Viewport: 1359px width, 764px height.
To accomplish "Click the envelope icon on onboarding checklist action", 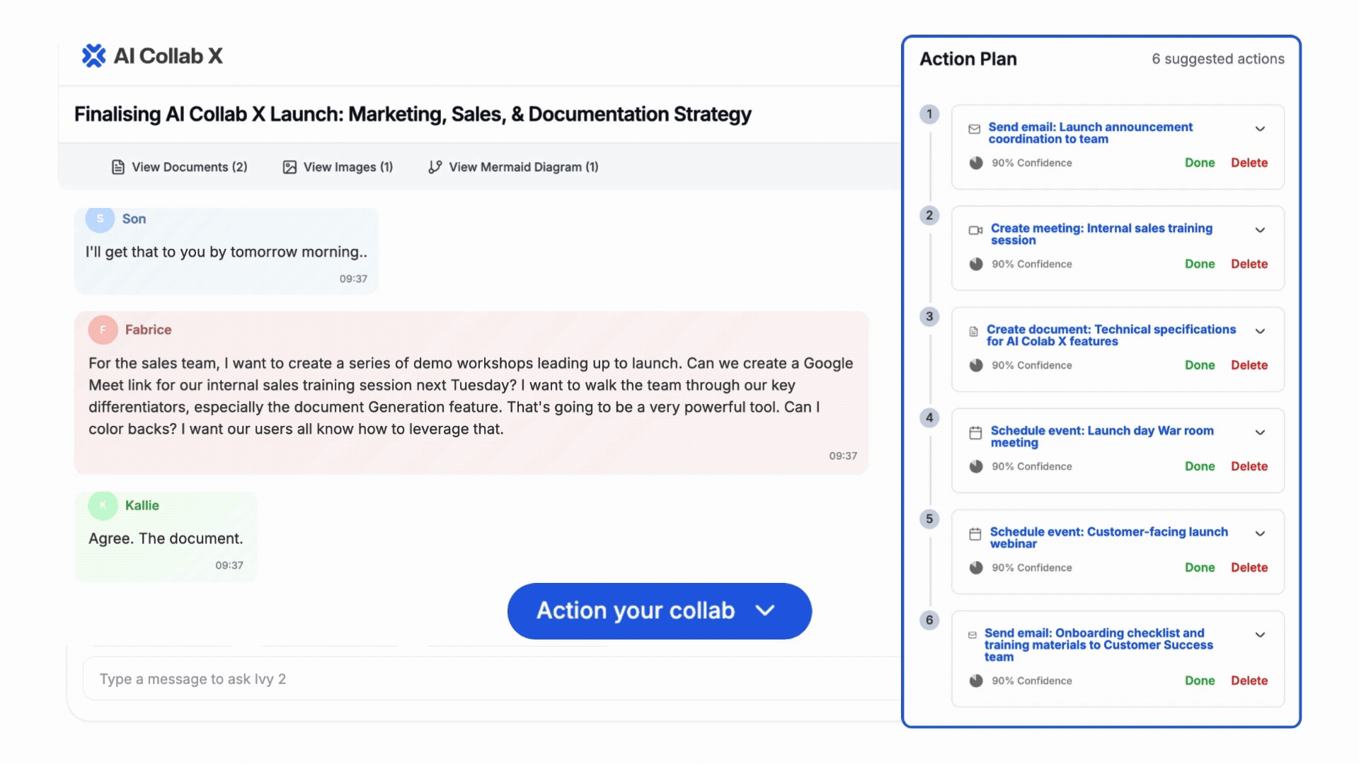I will 973,635.
